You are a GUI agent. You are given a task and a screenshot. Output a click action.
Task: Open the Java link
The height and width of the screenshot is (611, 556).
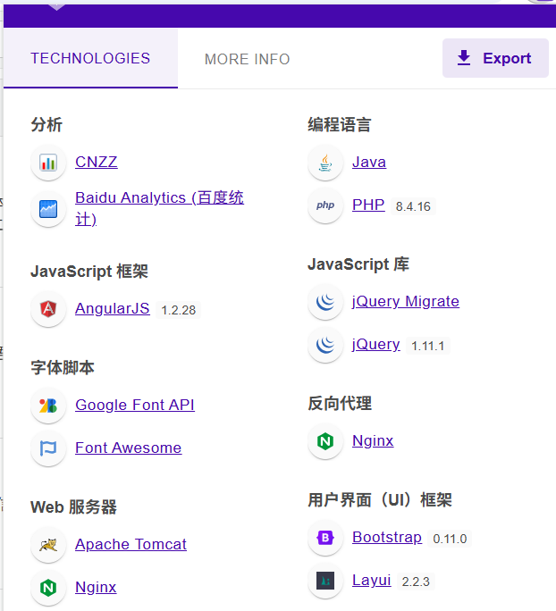369,162
